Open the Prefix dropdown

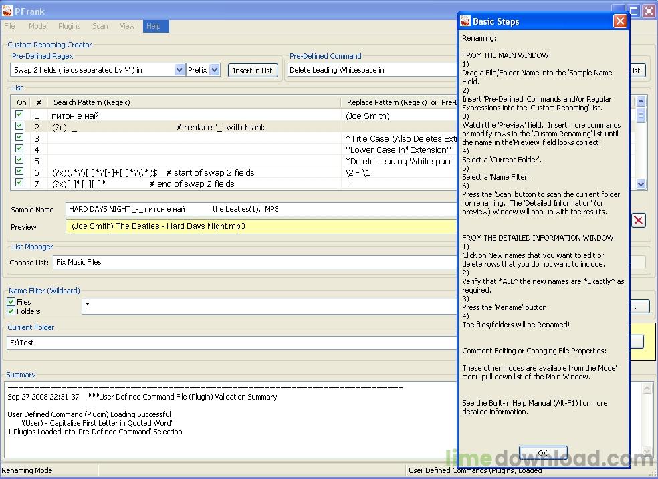tap(214, 70)
